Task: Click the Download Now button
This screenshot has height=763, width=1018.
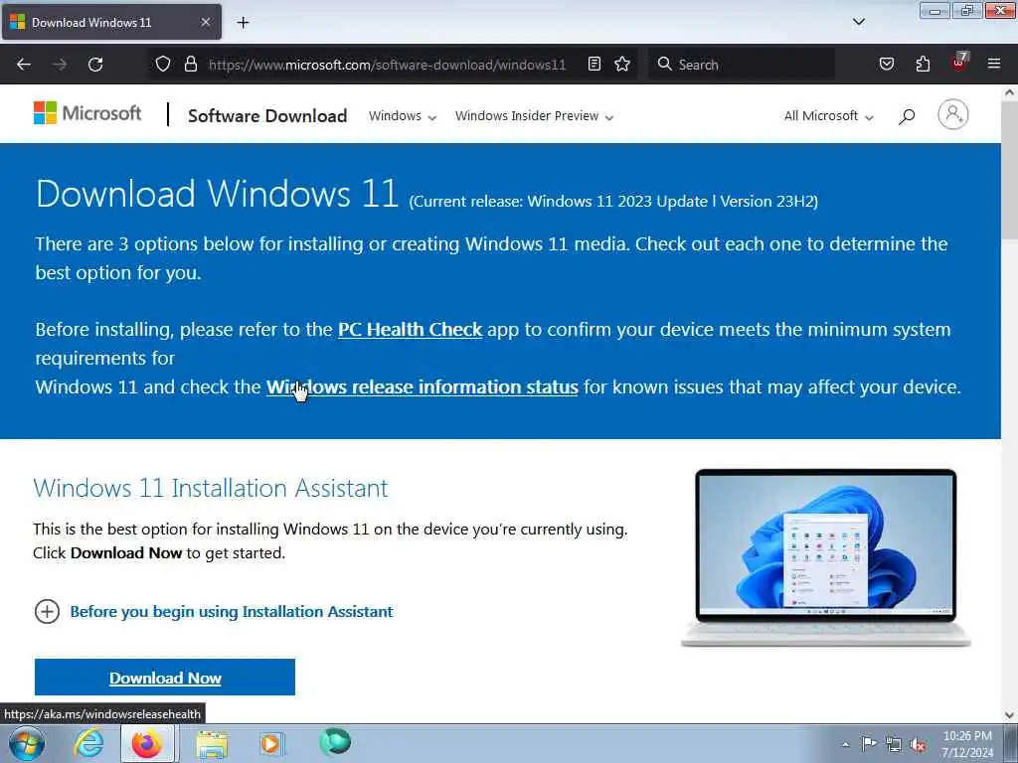Action: click(165, 678)
